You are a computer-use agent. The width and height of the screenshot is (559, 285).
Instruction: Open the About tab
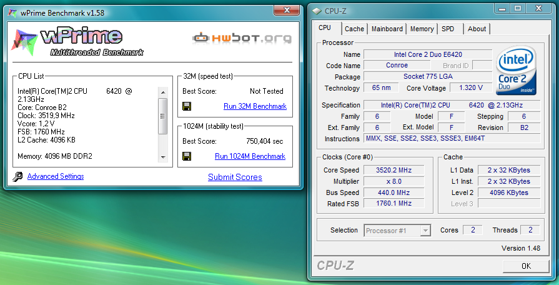pos(477,29)
